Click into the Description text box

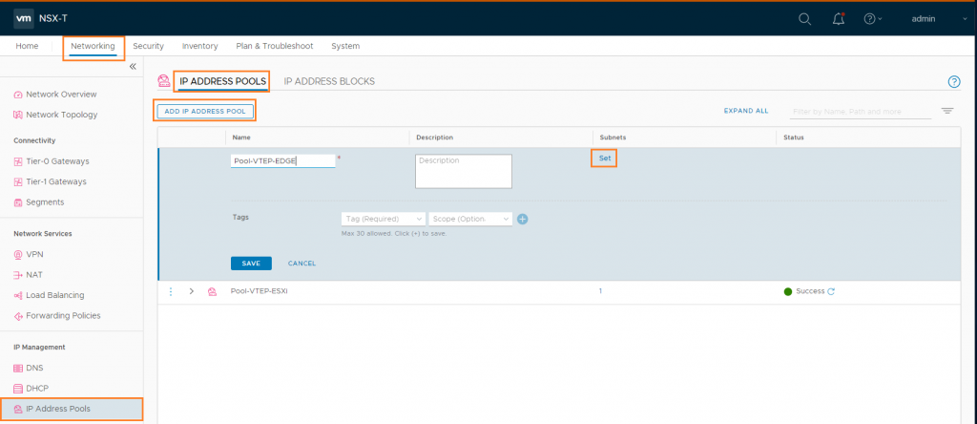coord(464,171)
